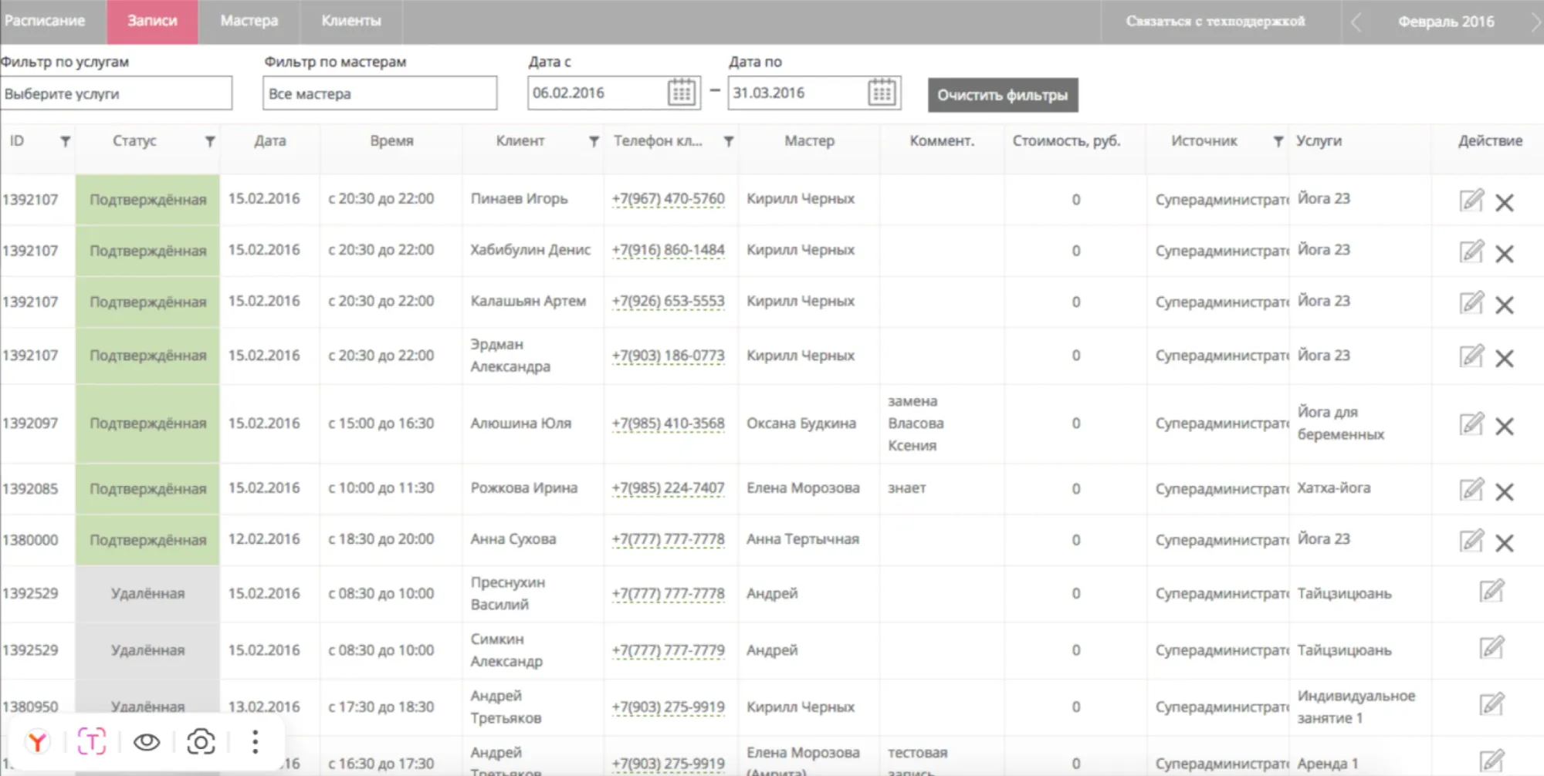
Task: Delete the booking for Рожкова Ирина
Action: pos(1505,488)
